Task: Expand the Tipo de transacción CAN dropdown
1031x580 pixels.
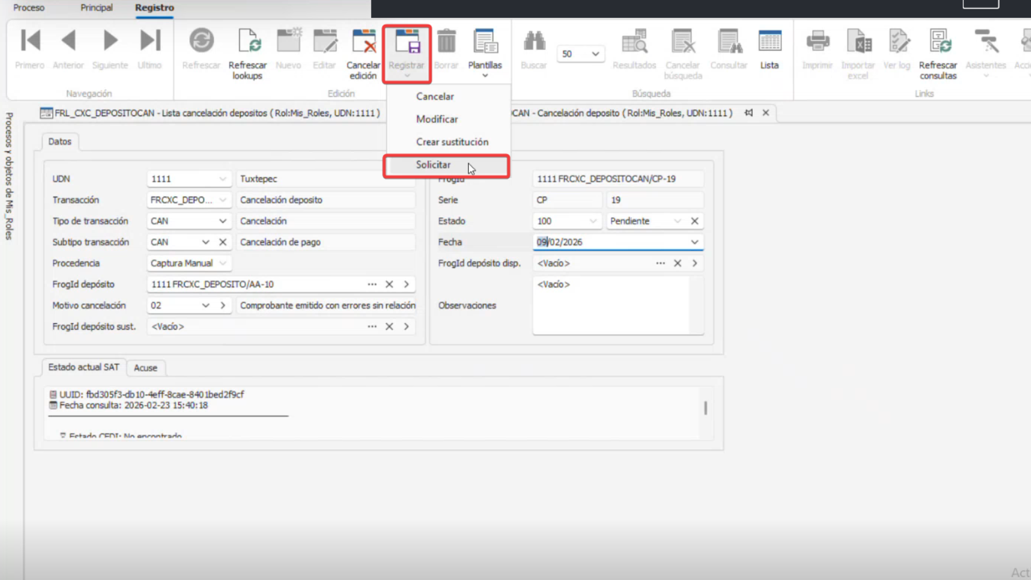Action: point(222,221)
